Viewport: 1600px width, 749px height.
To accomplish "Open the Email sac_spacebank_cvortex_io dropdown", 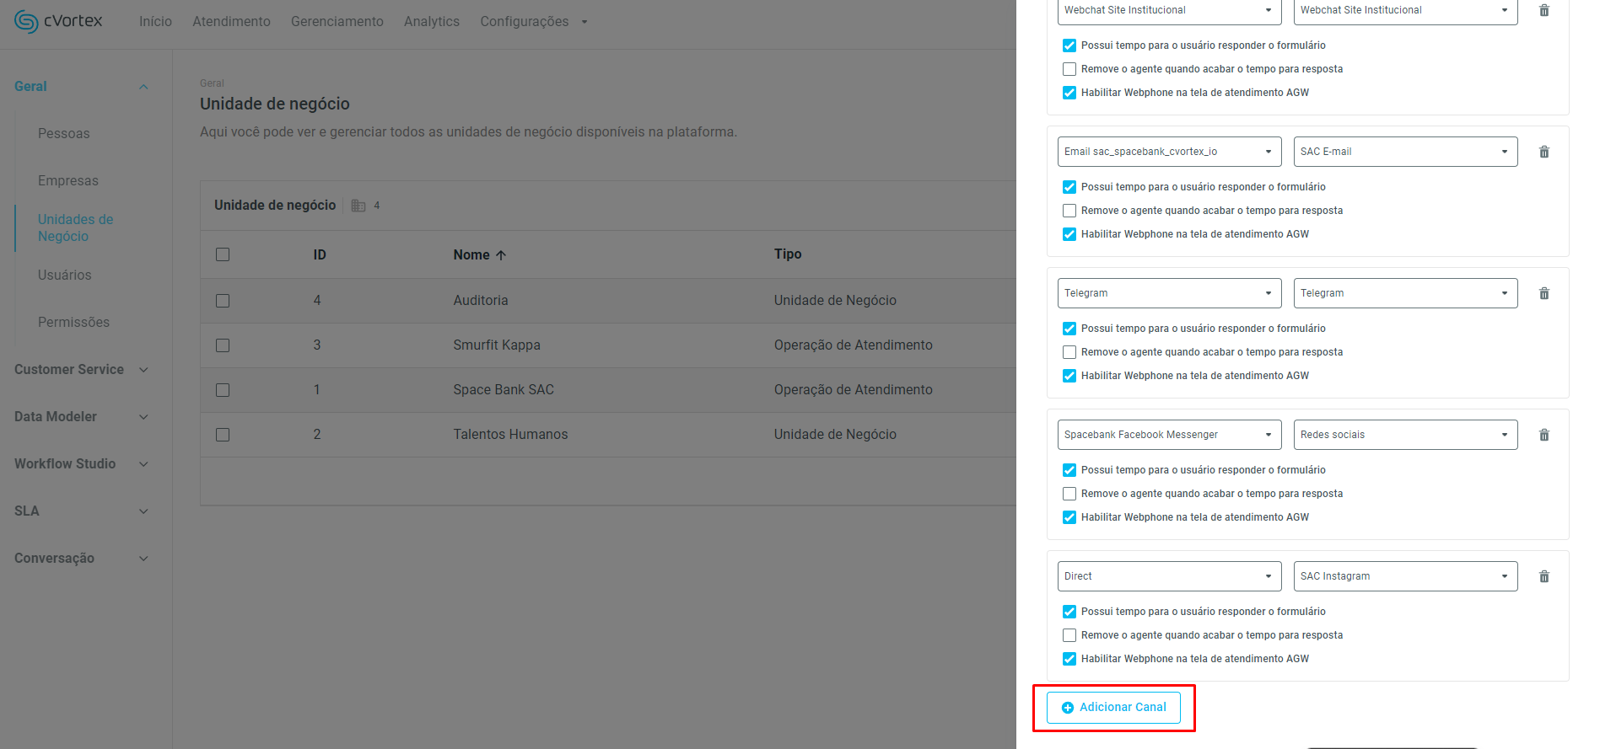I will [1169, 152].
